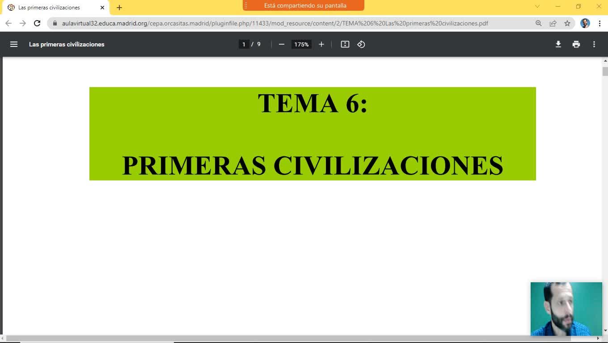This screenshot has width=608, height=343.
Task: Rotate the PDF counterclockwise
Action: pyautogui.click(x=361, y=44)
